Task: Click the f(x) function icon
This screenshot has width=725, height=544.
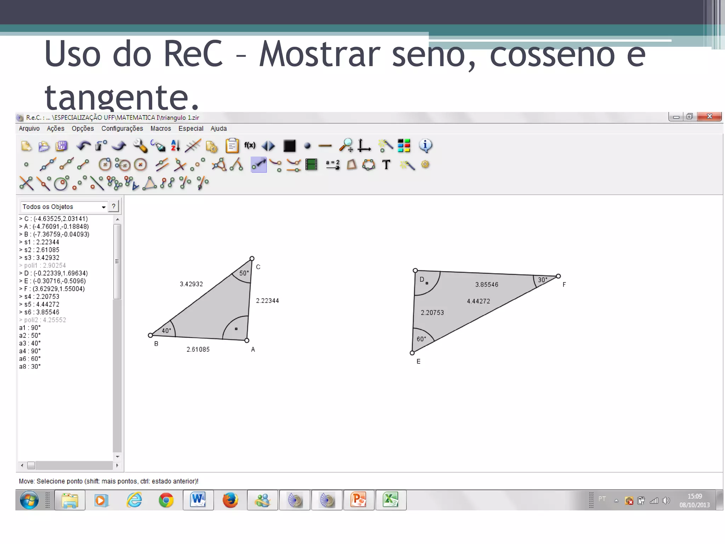Action: [250, 146]
